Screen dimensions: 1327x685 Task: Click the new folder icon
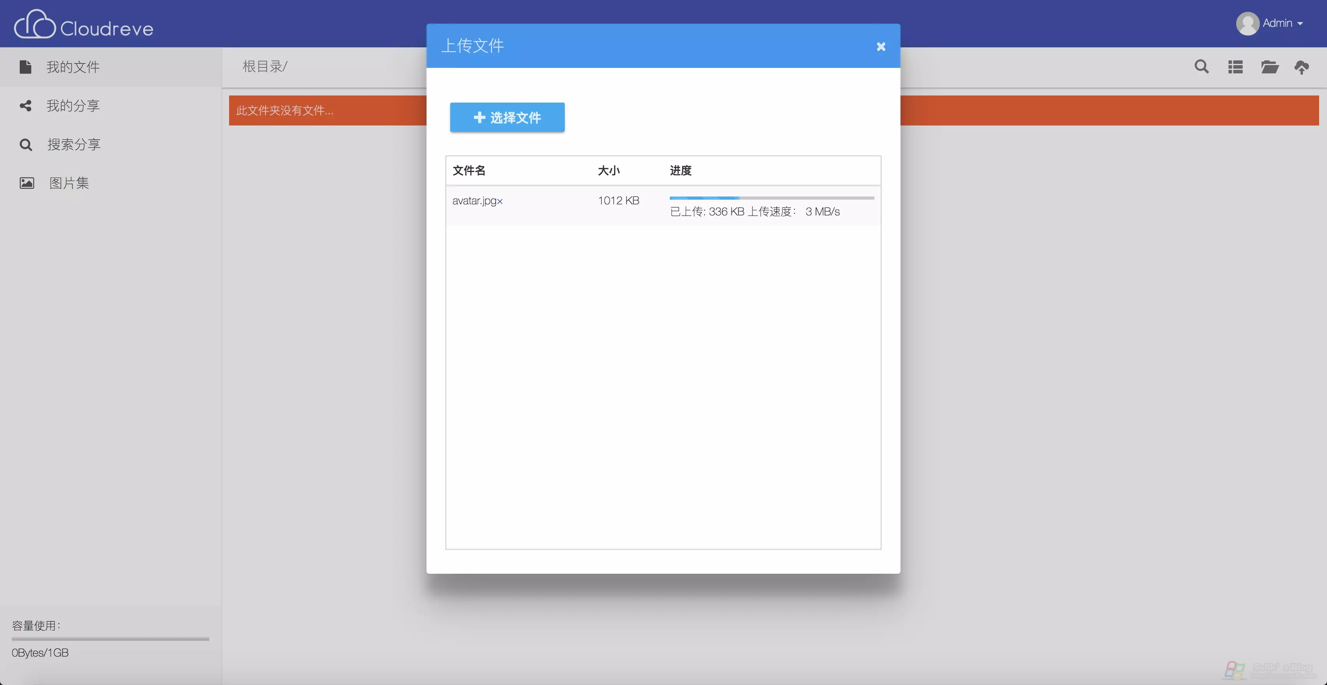pyautogui.click(x=1269, y=67)
